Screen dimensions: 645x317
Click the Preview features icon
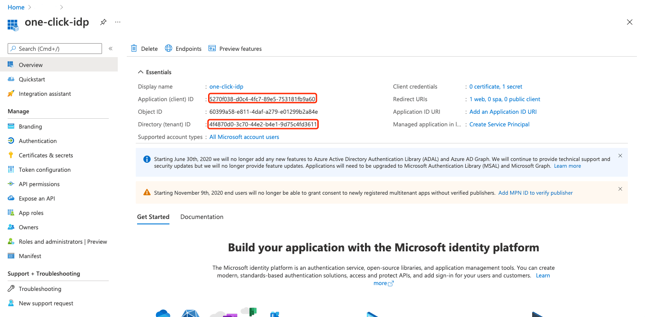pyautogui.click(x=212, y=49)
